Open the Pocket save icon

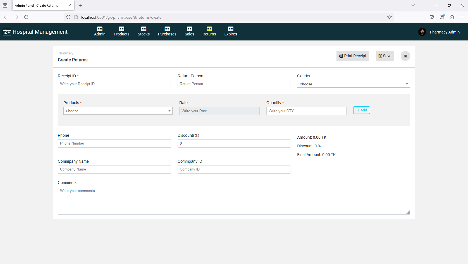(432, 17)
